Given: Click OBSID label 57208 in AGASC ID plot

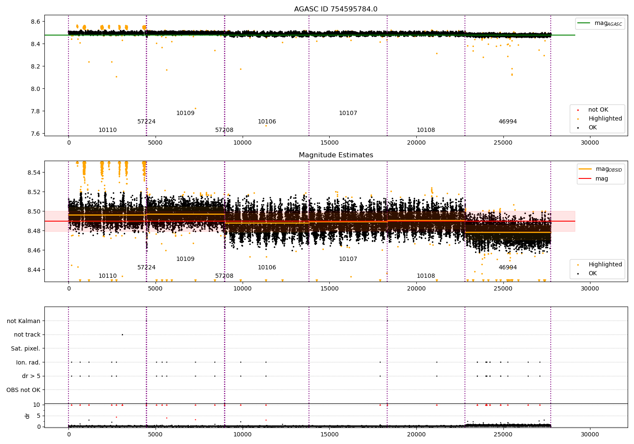Looking at the screenshot, I should click(224, 130).
